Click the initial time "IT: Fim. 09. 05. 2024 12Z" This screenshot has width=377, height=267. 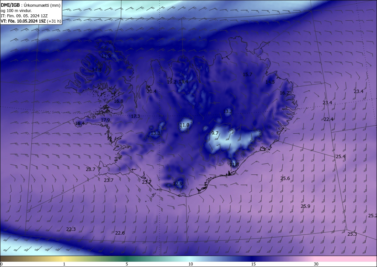tap(24, 16)
